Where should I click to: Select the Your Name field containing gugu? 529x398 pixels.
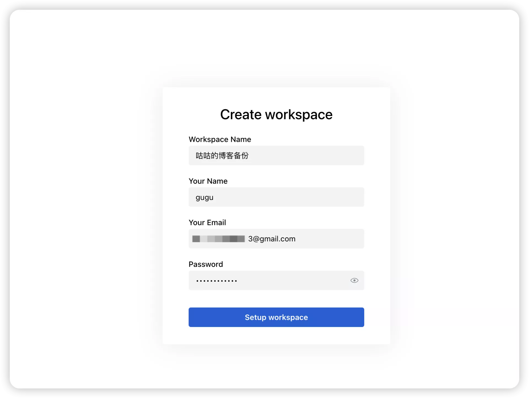pyautogui.click(x=276, y=197)
